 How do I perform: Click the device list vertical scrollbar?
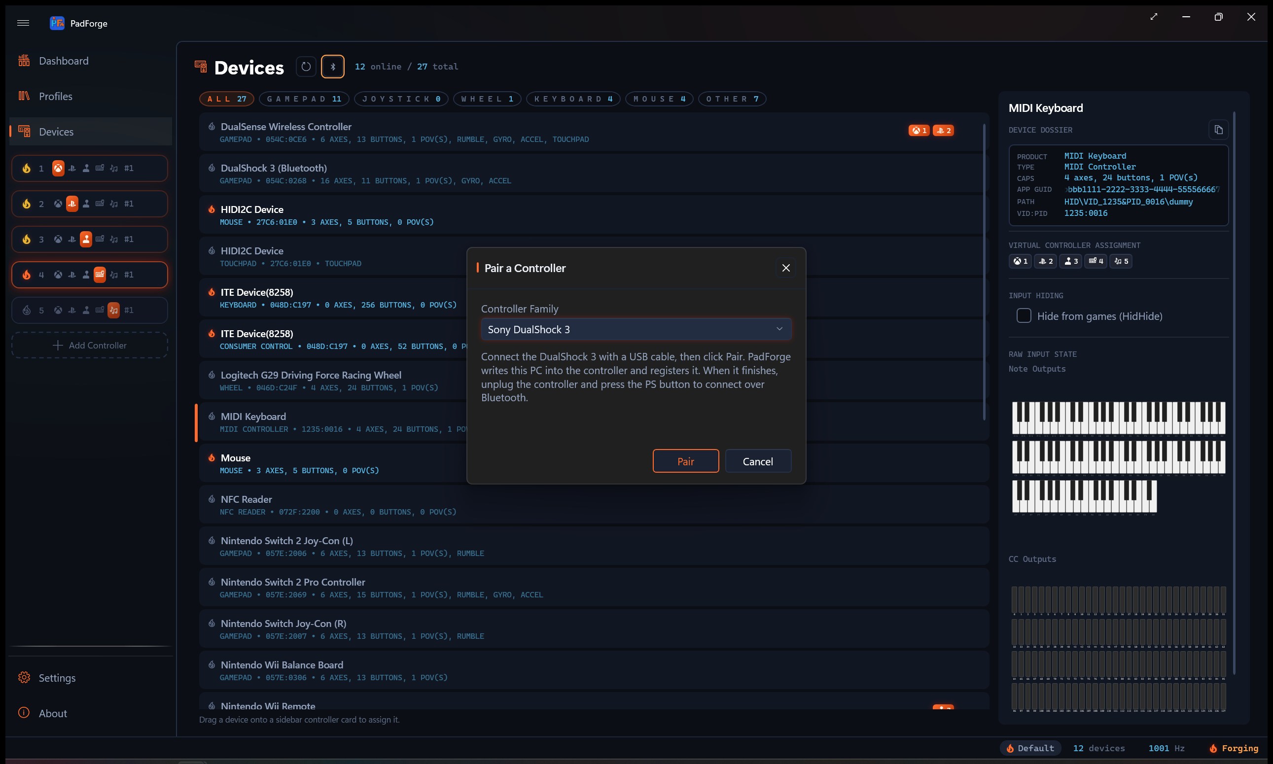(x=985, y=272)
